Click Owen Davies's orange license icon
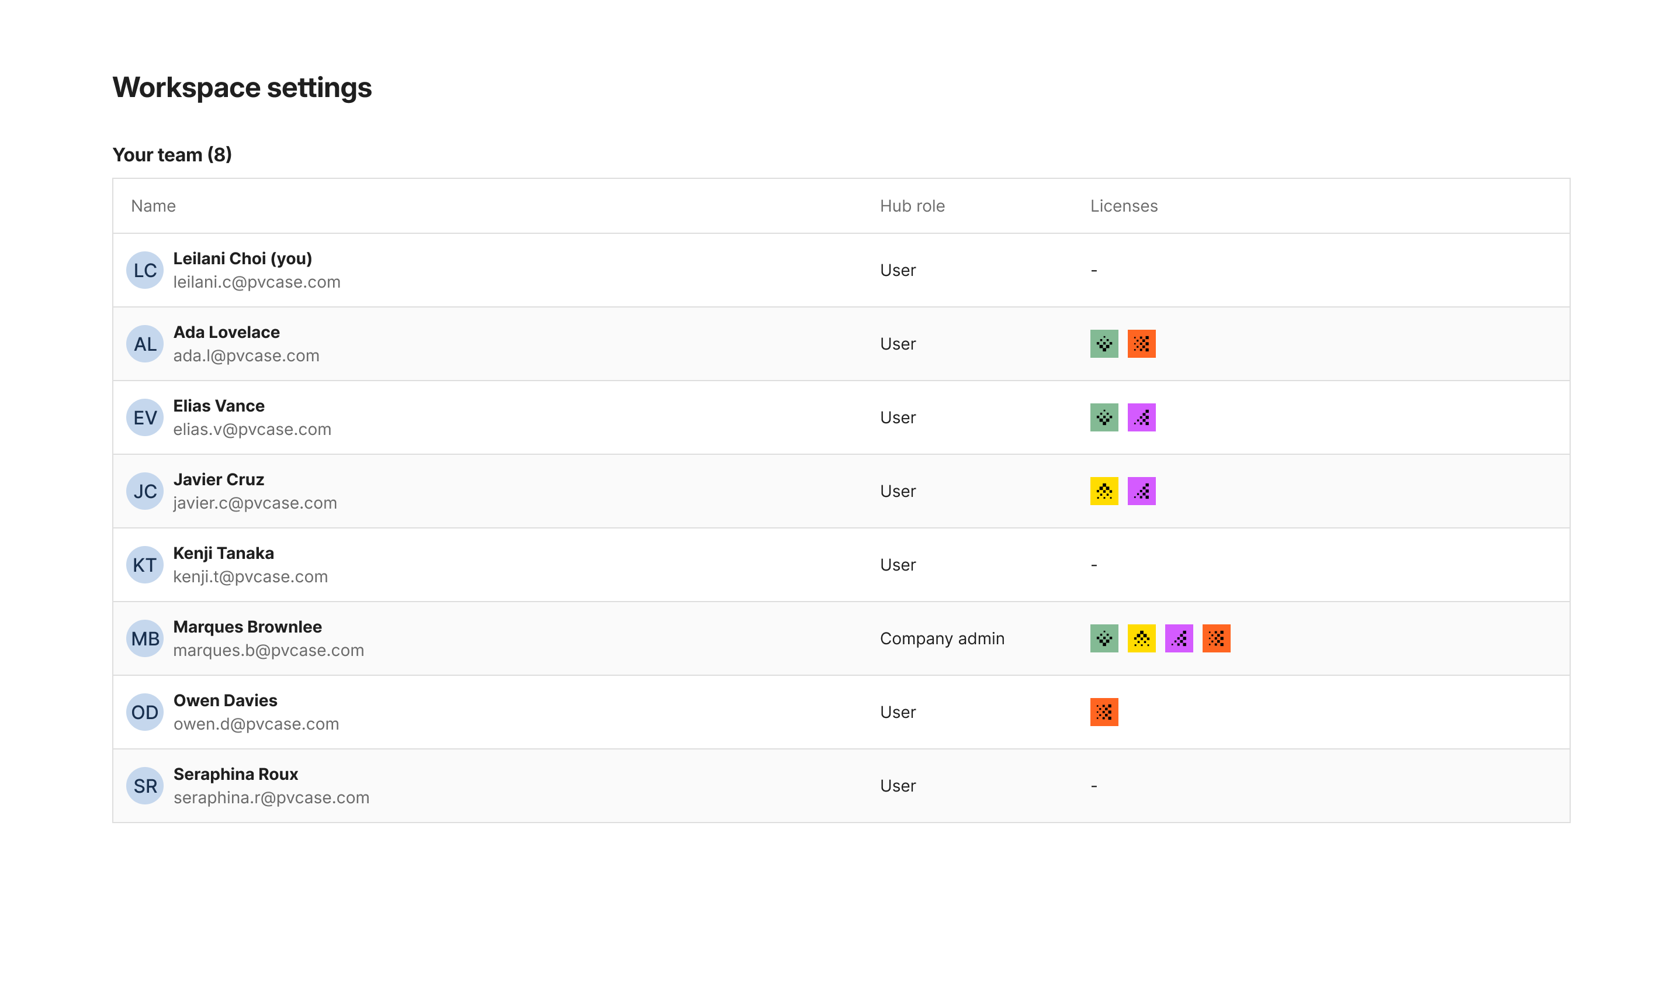 tap(1103, 712)
